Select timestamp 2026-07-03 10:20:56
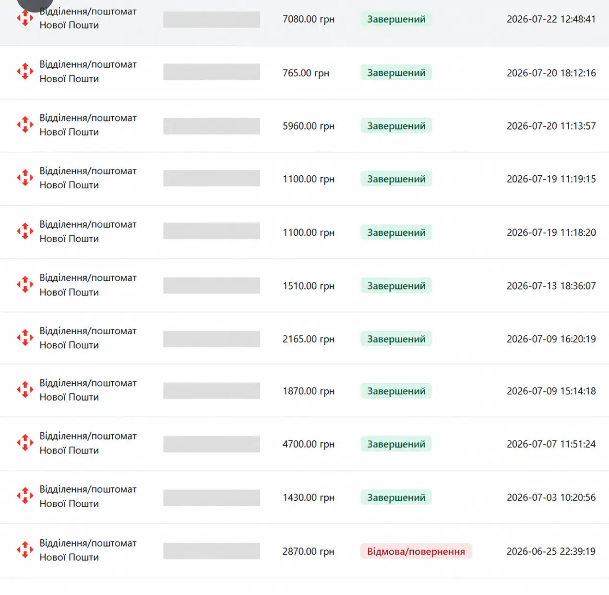The image size is (609, 595). click(x=551, y=498)
